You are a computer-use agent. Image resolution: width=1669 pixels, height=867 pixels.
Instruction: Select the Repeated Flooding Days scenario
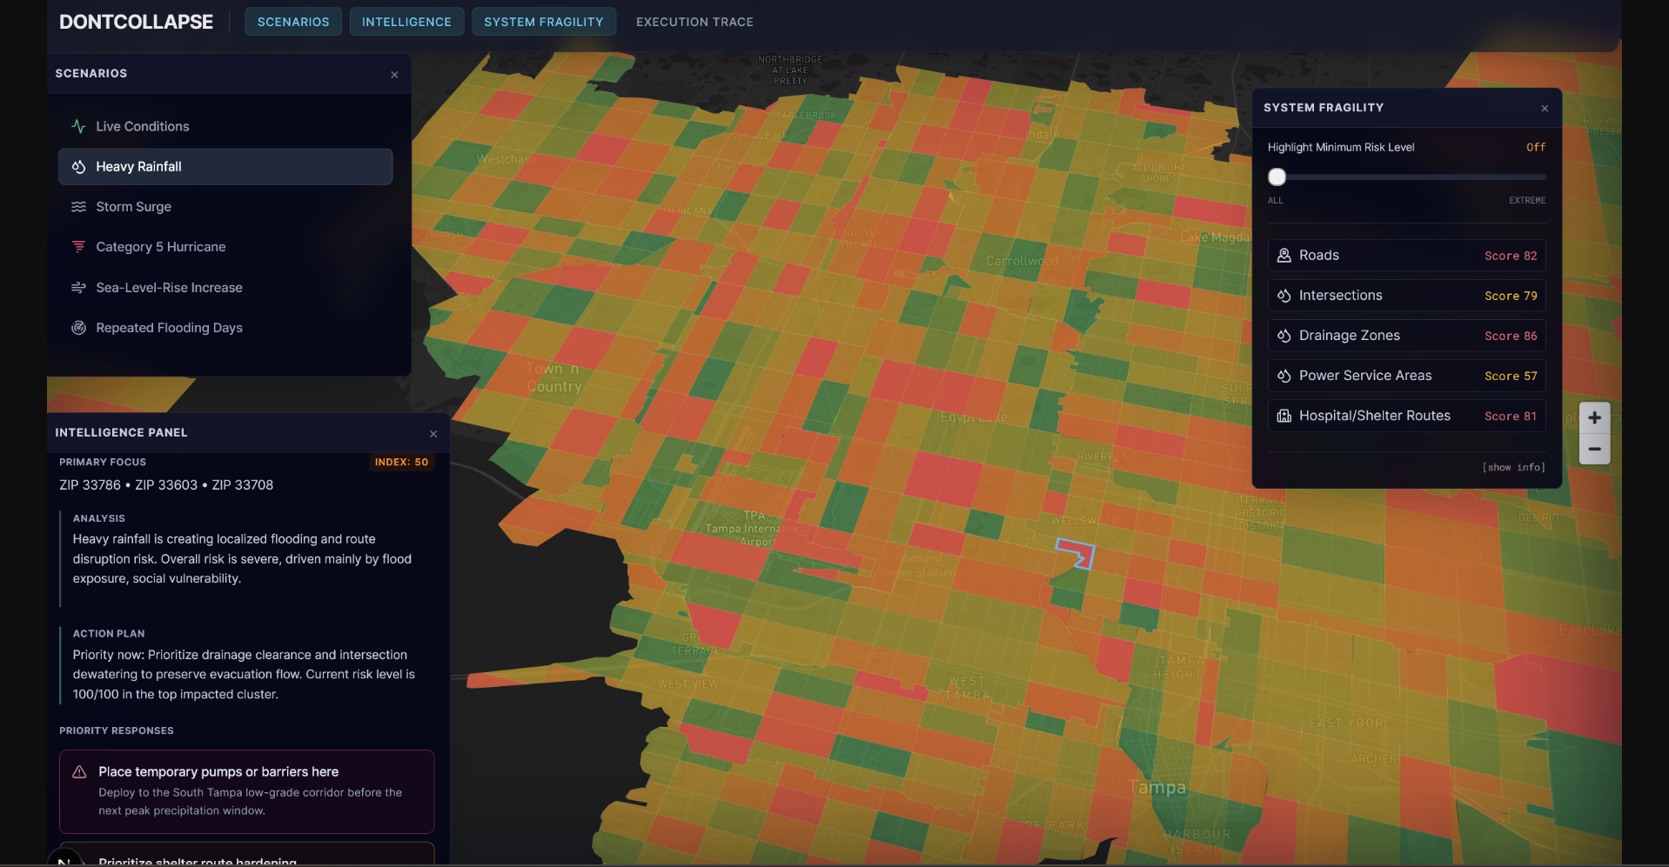[225, 328]
